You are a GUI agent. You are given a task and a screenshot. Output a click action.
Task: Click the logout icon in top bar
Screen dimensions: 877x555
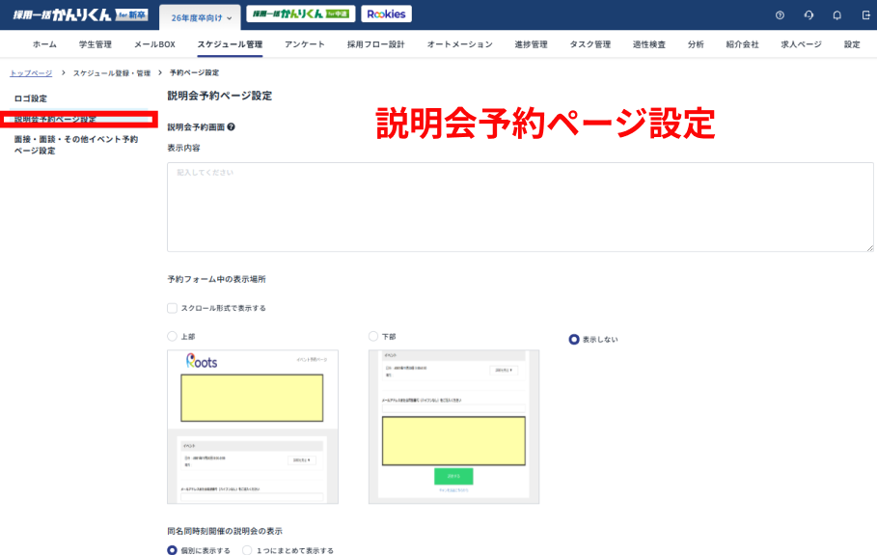coord(865,15)
